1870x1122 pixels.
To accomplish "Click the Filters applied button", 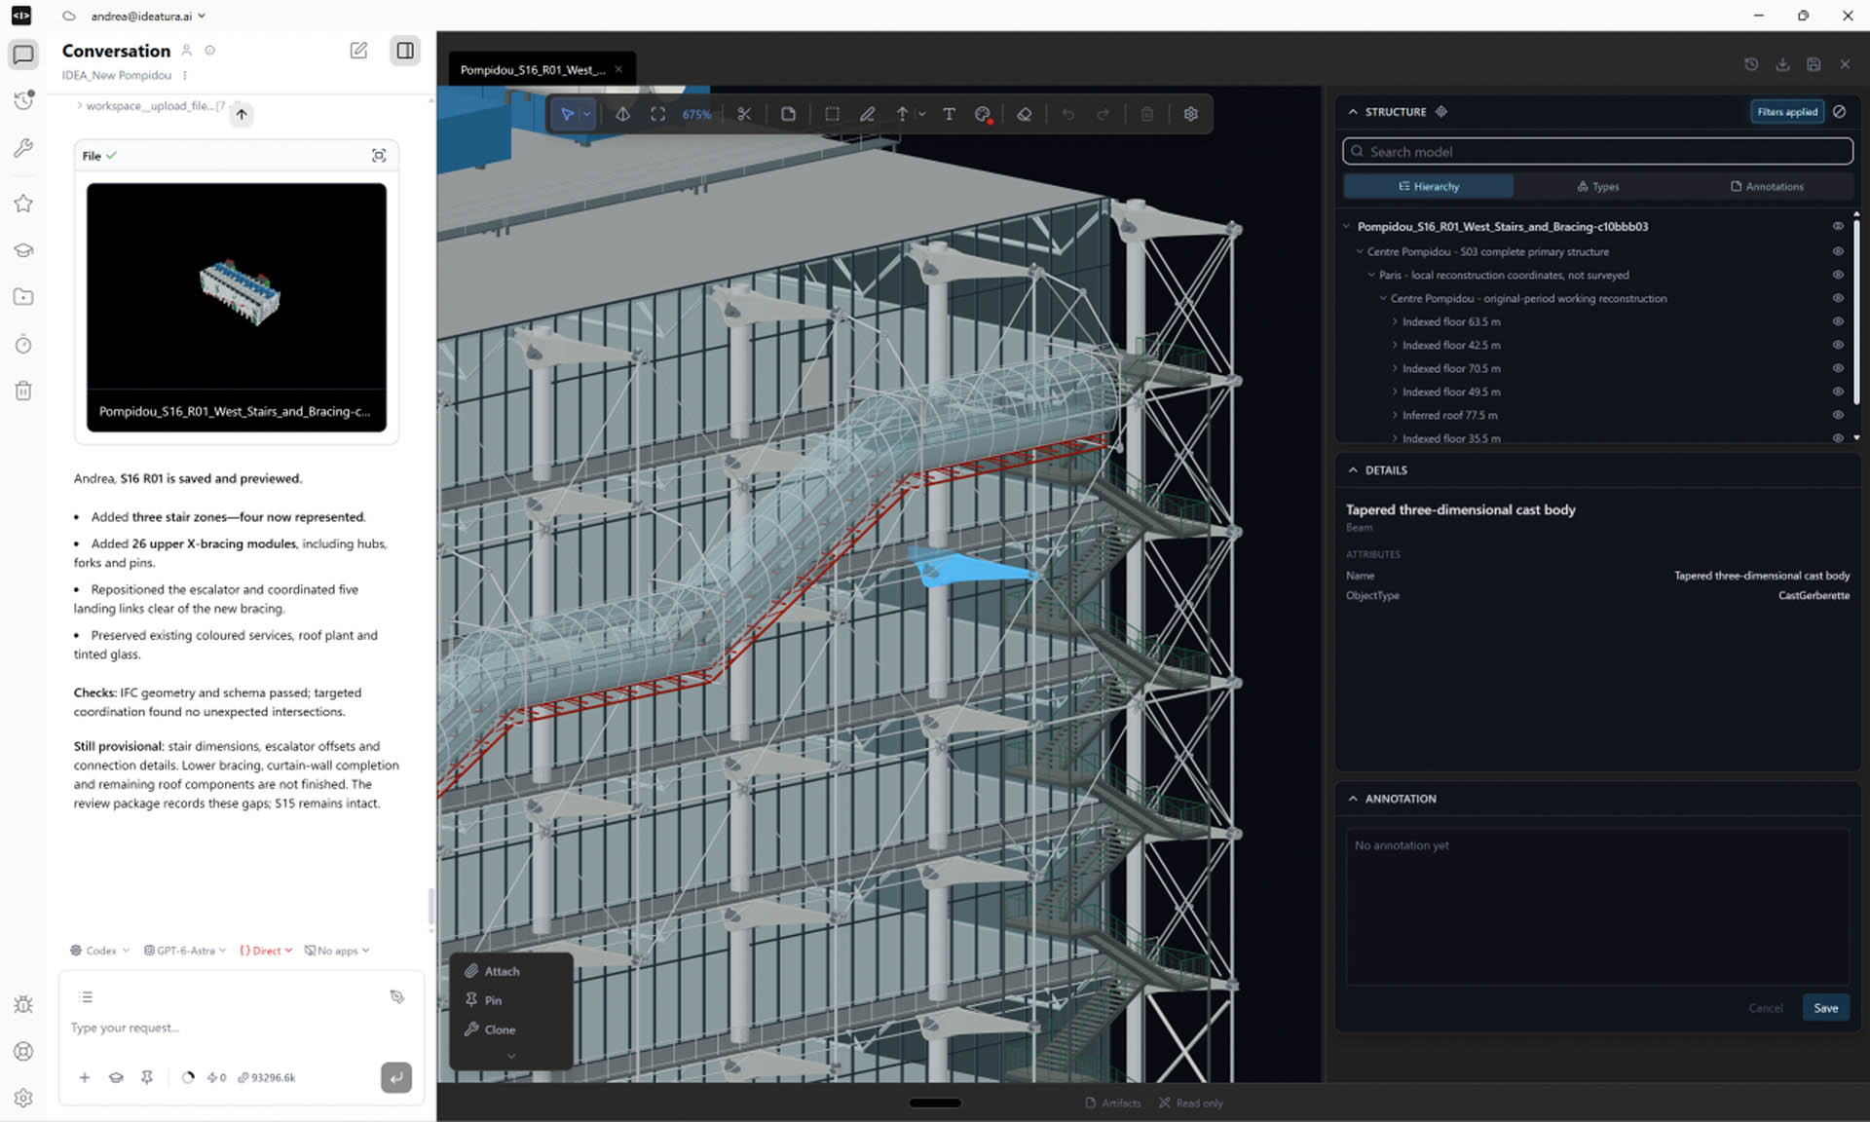I will coord(1787,112).
